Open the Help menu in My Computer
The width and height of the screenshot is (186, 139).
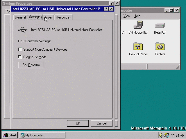[137, 16]
